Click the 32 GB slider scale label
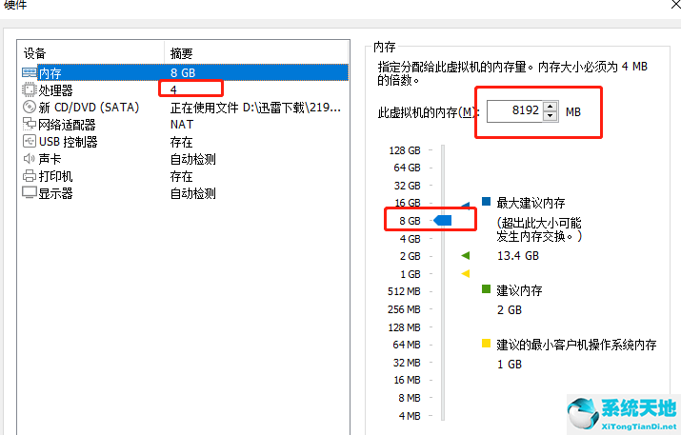Image resolution: width=681 pixels, height=435 pixels. [407, 186]
